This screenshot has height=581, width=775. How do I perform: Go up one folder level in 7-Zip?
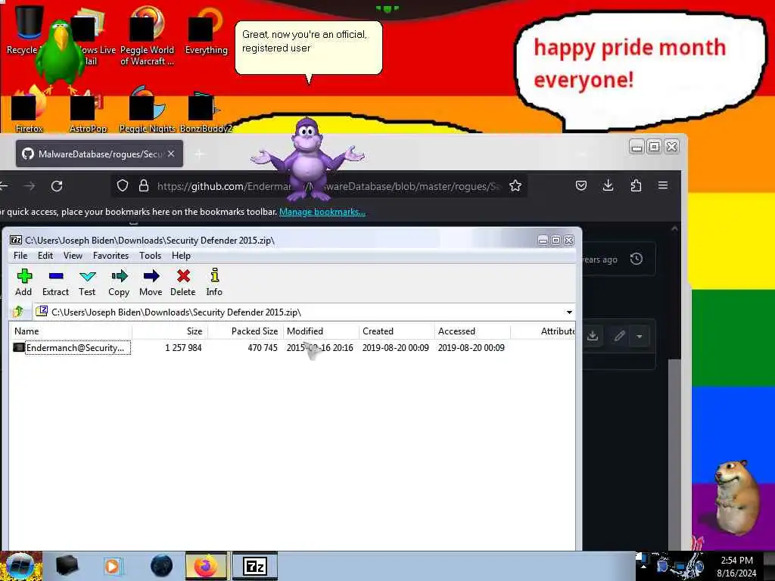click(x=19, y=312)
